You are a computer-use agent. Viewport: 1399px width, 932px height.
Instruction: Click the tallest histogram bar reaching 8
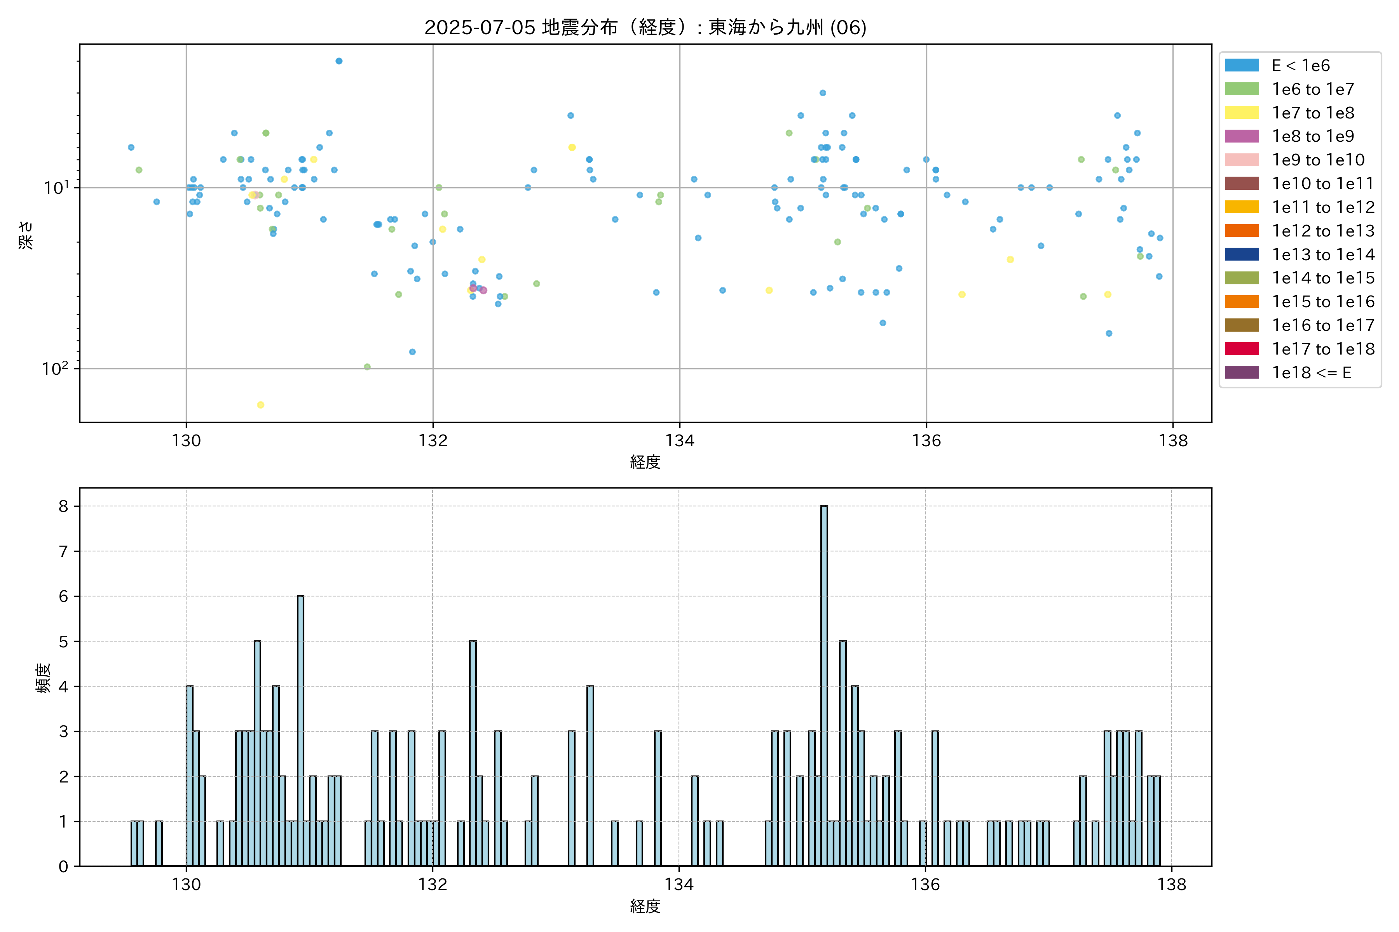pyautogui.click(x=824, y=683)
